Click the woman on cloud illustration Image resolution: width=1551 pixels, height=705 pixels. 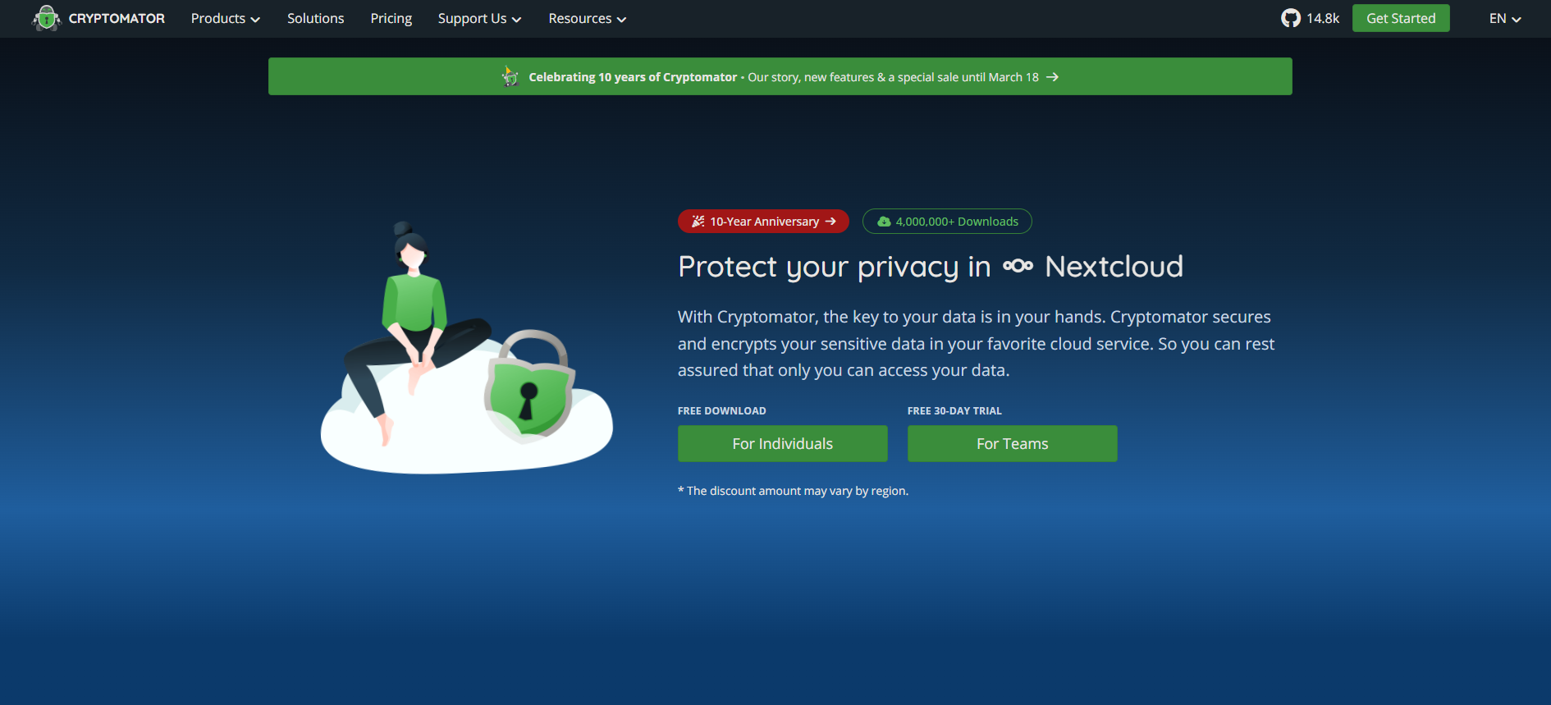[x=410, y=328]
